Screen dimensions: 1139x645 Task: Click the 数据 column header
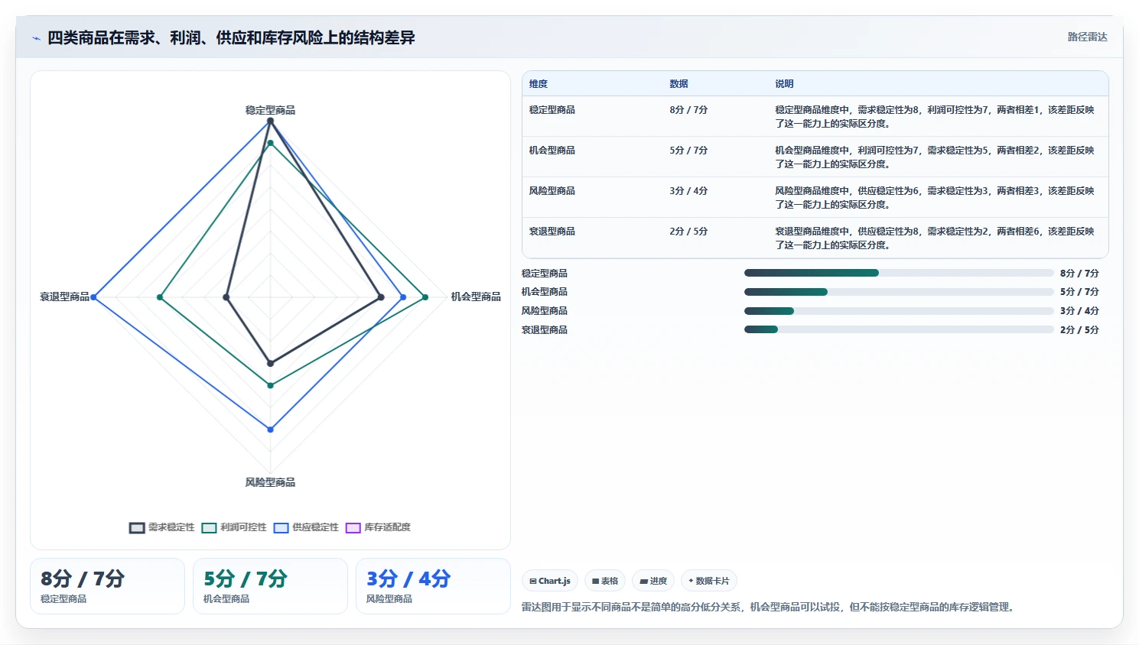(679, 84)
